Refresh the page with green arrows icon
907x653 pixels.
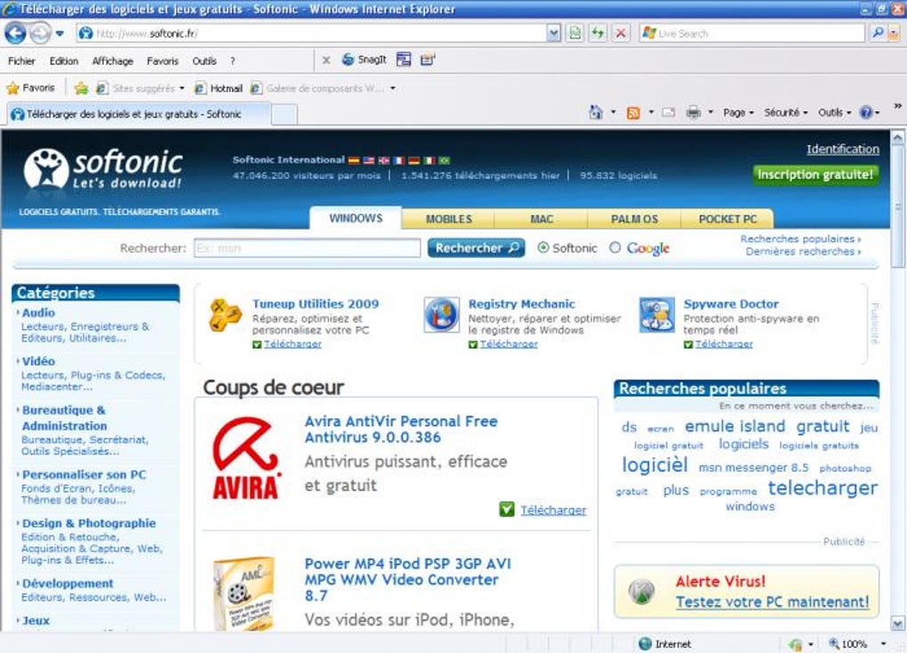point(598,33)
